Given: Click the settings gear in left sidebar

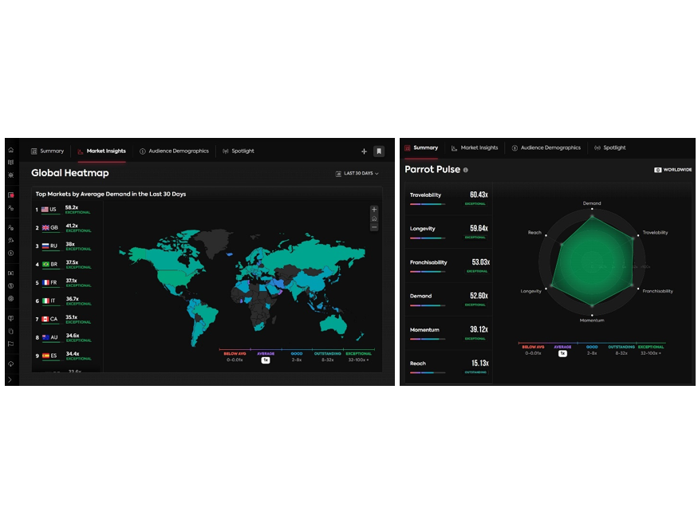Looking at the screenshot, I should 11,298.
